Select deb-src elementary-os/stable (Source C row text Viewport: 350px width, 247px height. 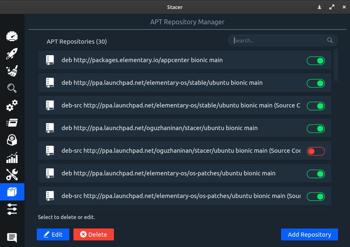point(181,105)
